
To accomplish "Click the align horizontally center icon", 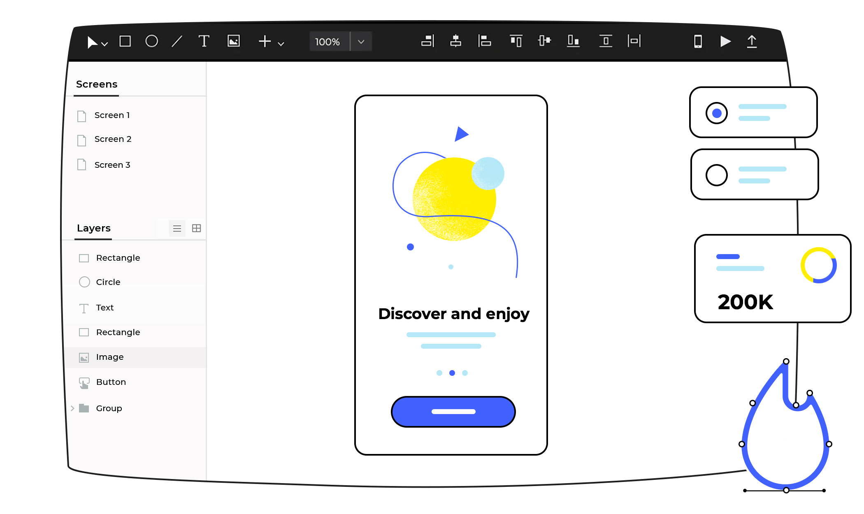I will point(455,41).
